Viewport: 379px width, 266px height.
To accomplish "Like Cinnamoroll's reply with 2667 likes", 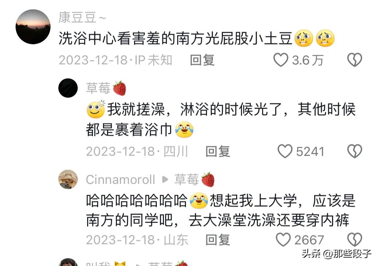I will (x=283, y=239).
